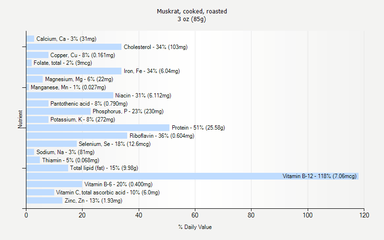
Task: Click the Cholesterol bar label
Action: click(156, 47)
